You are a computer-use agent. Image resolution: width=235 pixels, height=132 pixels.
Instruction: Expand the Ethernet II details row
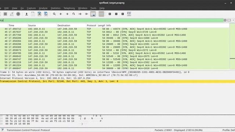[x=117, y=75]
